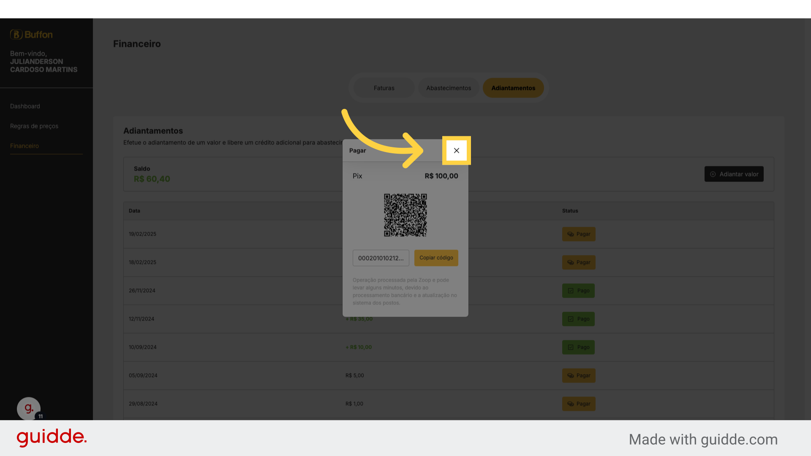Image resolution: width=811 pixels, height=456 pixels.
Task: Open Dashboard in the sidebar
Action: [x=25, y=106]
